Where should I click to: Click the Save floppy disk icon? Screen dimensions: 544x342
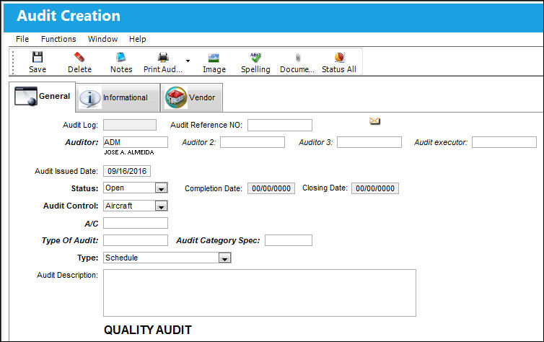pyautogui.click(x=38, y=57)
